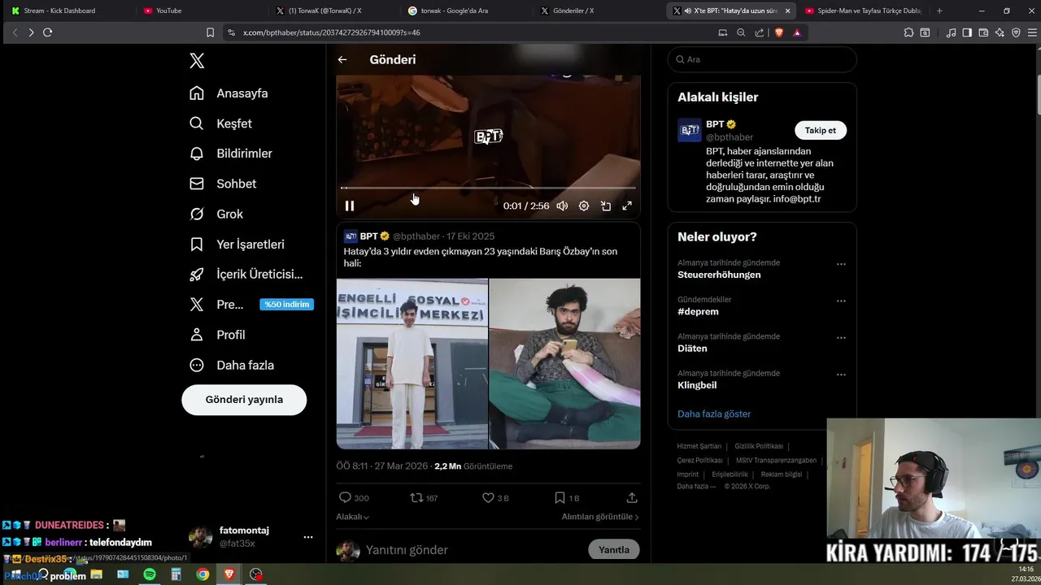Share the post via share icon
This screenshot has height=585, width=1041.
click(x=632, y=497)
